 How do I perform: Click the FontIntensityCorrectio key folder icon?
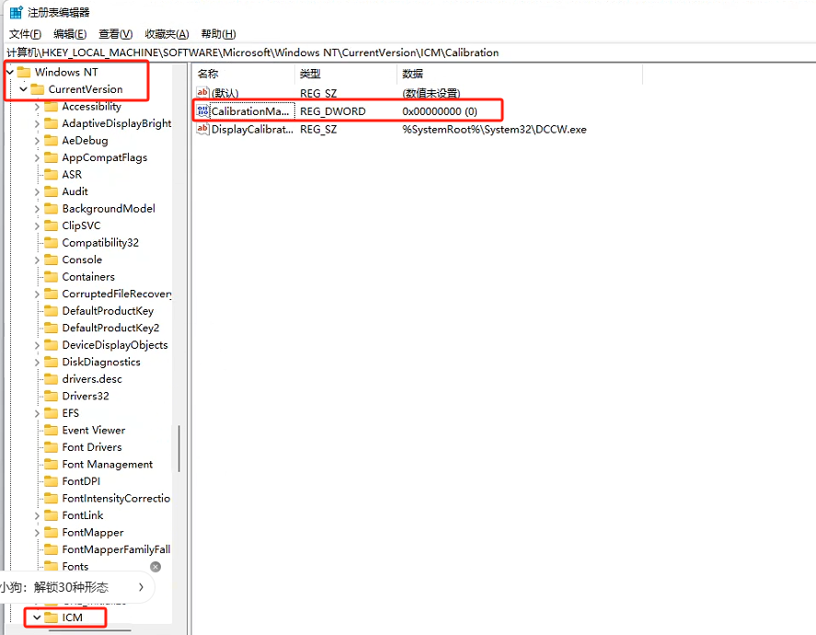51,498
